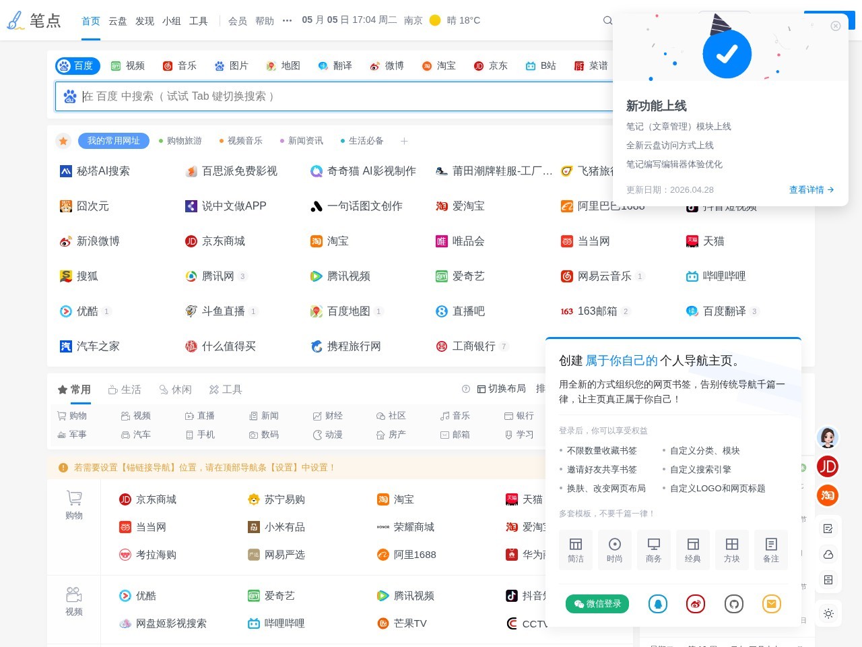Screen dimensions: 862x647
Task: Jump to 财经 anchor category
Action: coord(327,416)
